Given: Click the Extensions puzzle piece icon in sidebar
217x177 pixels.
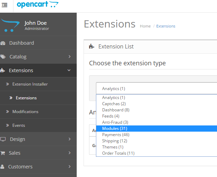Looking at the screenshot, I should [3, 70].
